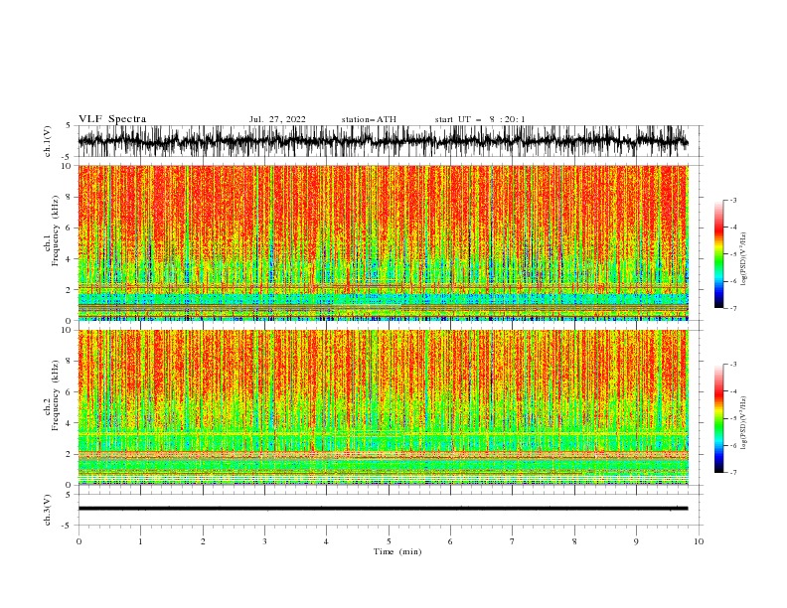Click the ch.3(V) waveform trace
The image size is (787, 608).
(383, 509)
